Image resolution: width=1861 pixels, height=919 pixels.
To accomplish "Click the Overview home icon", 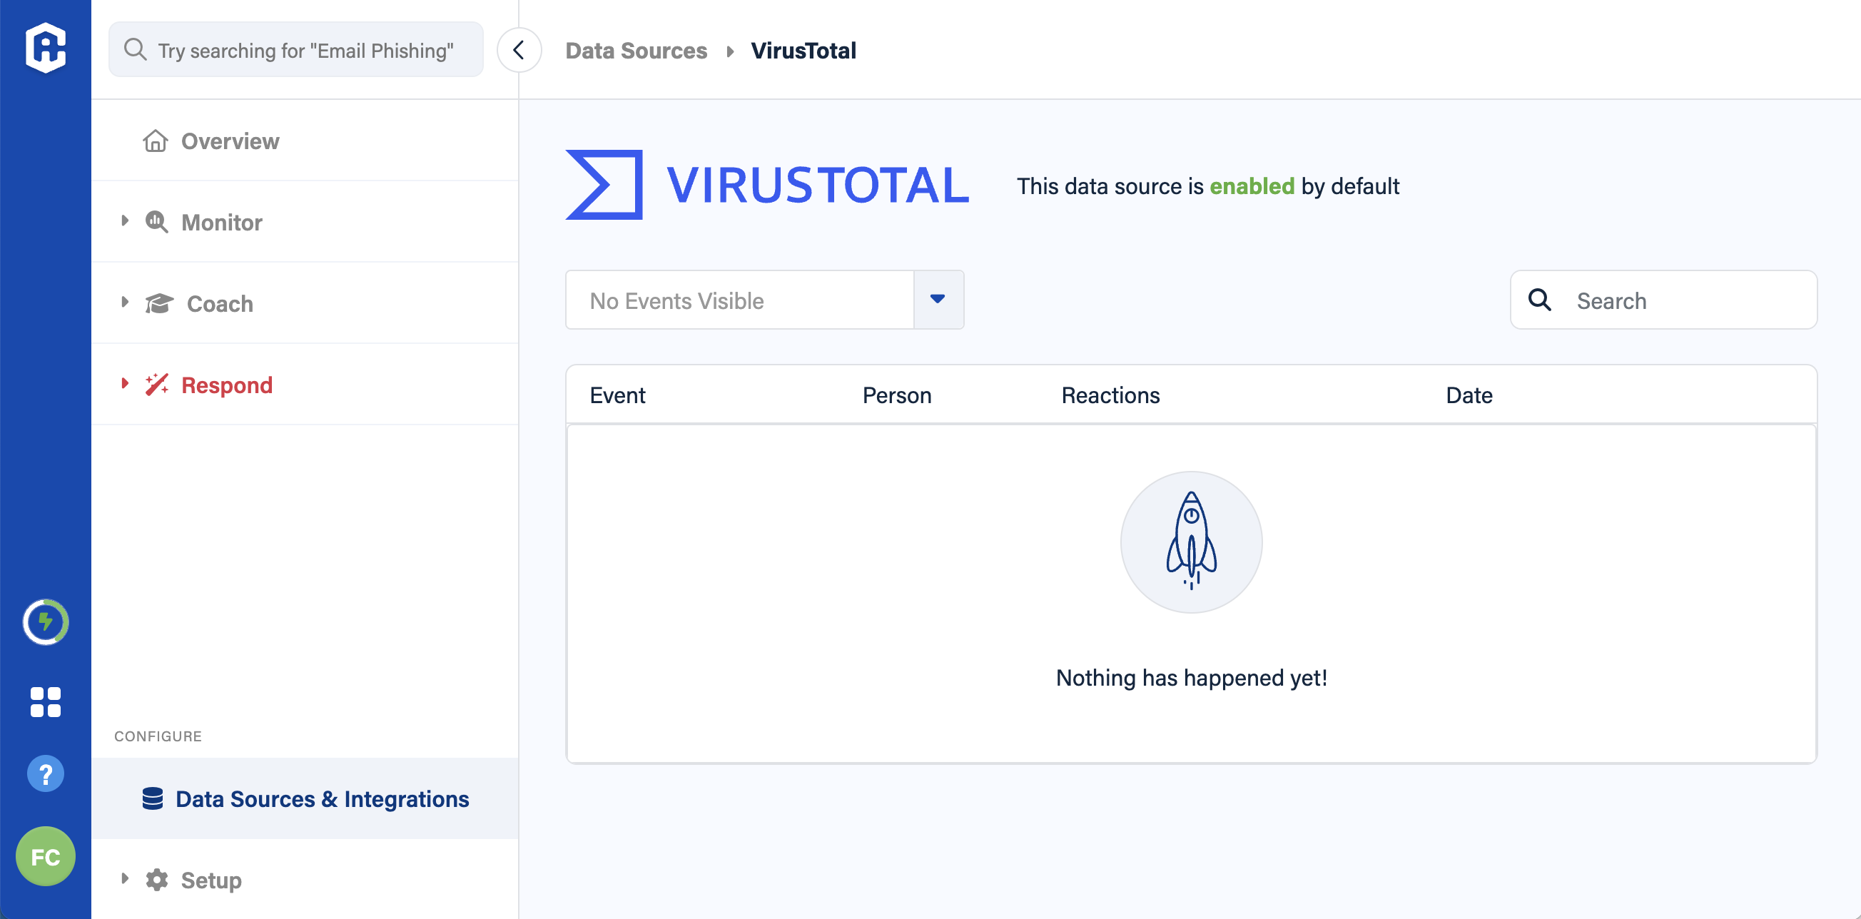I will pyautogui.click(x=155, y=141).
